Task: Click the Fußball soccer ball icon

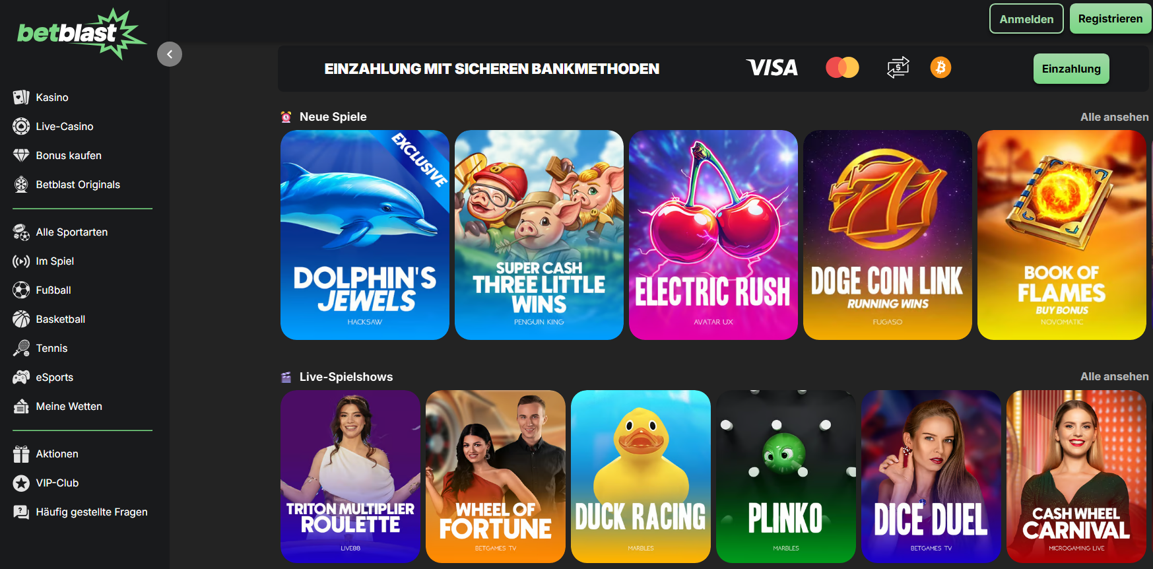Action: click(x=21, y=290)
